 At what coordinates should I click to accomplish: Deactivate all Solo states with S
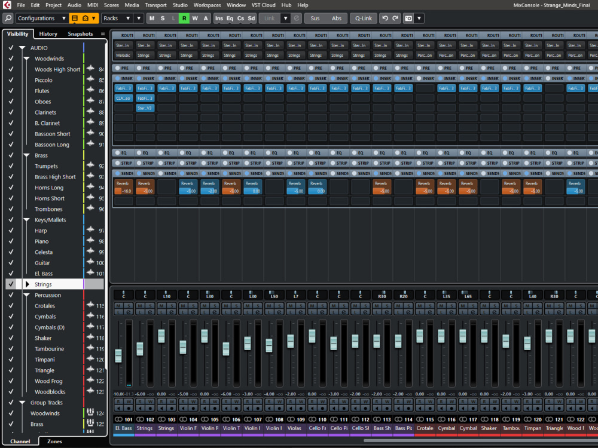coord(163,19)
